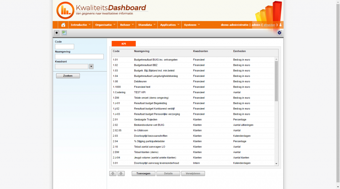Image resolution: width=340 pixels, height=189 pixels.
Task: Click the Toevoegen button
Action: coord(143,173)
